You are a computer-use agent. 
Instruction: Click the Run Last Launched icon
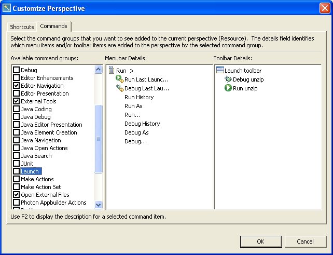point(119,79)
